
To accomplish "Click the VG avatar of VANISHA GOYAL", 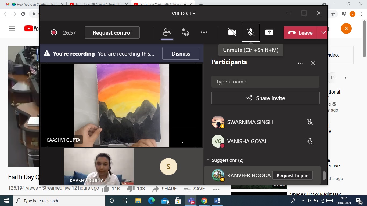I will (218, 141).
